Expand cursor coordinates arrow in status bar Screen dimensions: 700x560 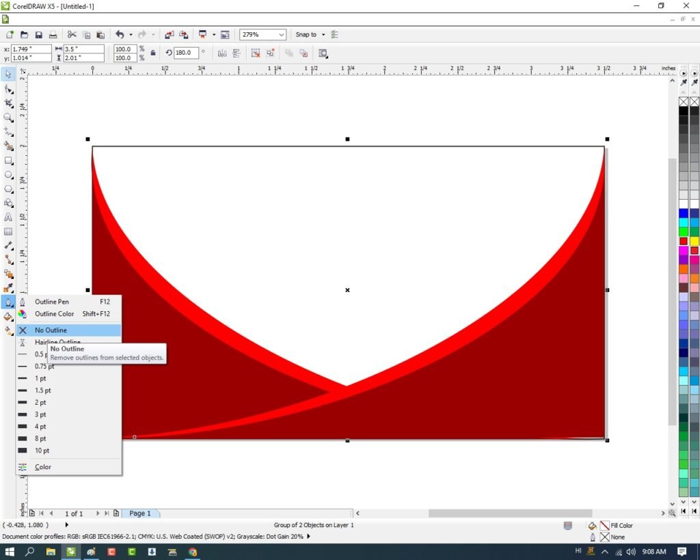click(67, 524)
